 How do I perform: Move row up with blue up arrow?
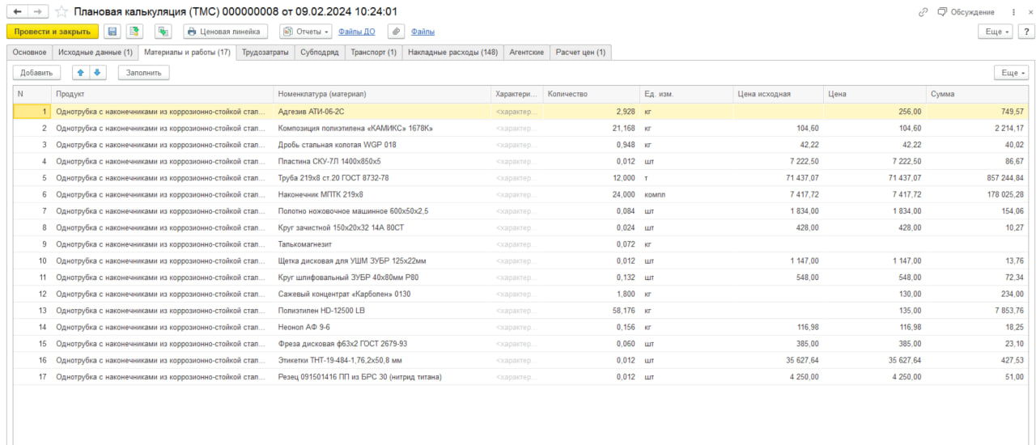[x=80, y=72]
